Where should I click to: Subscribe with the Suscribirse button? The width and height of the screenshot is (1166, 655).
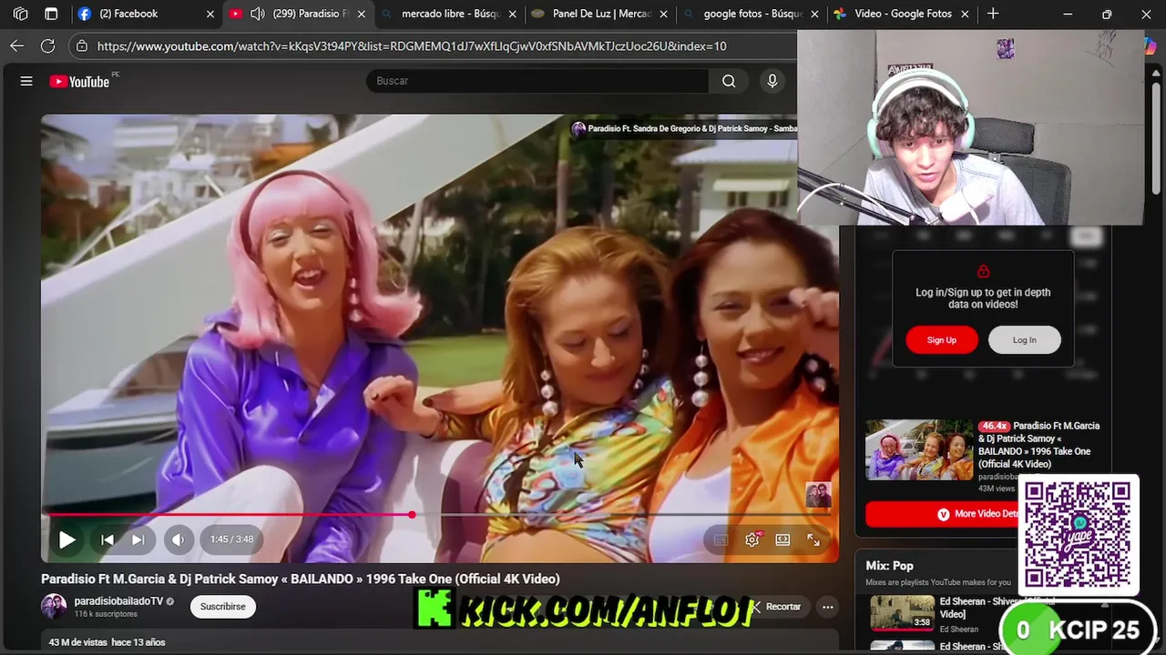(x=223, y=607)
